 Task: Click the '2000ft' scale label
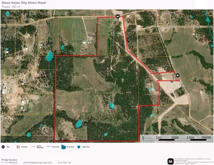point(206,137)
